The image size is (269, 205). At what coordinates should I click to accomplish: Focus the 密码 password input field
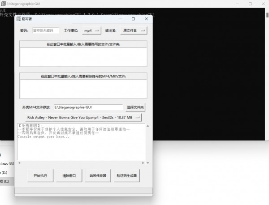45,31
